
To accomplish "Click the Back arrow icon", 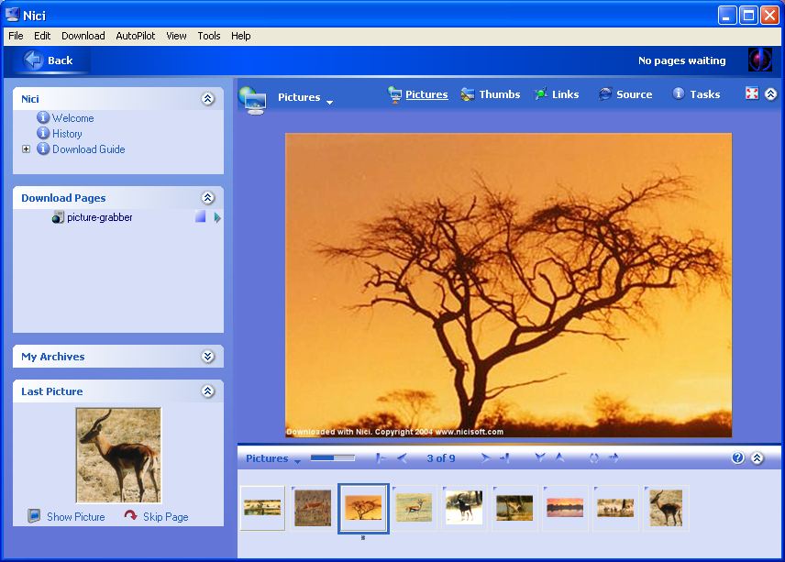I will [x=34, y=61].
